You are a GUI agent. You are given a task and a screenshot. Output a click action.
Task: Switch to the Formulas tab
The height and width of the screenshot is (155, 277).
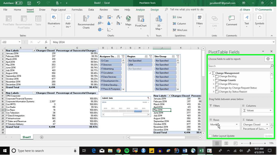[x=77, y=10]
